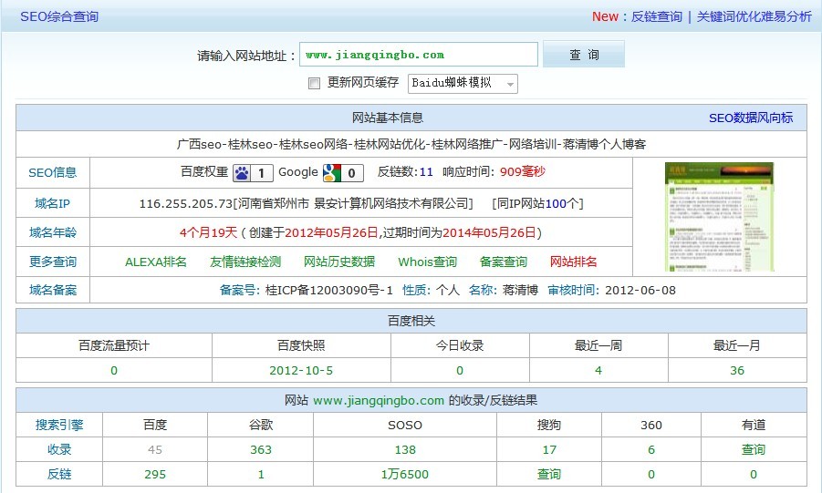Click the 域名备案 row label

click(52, 291)
